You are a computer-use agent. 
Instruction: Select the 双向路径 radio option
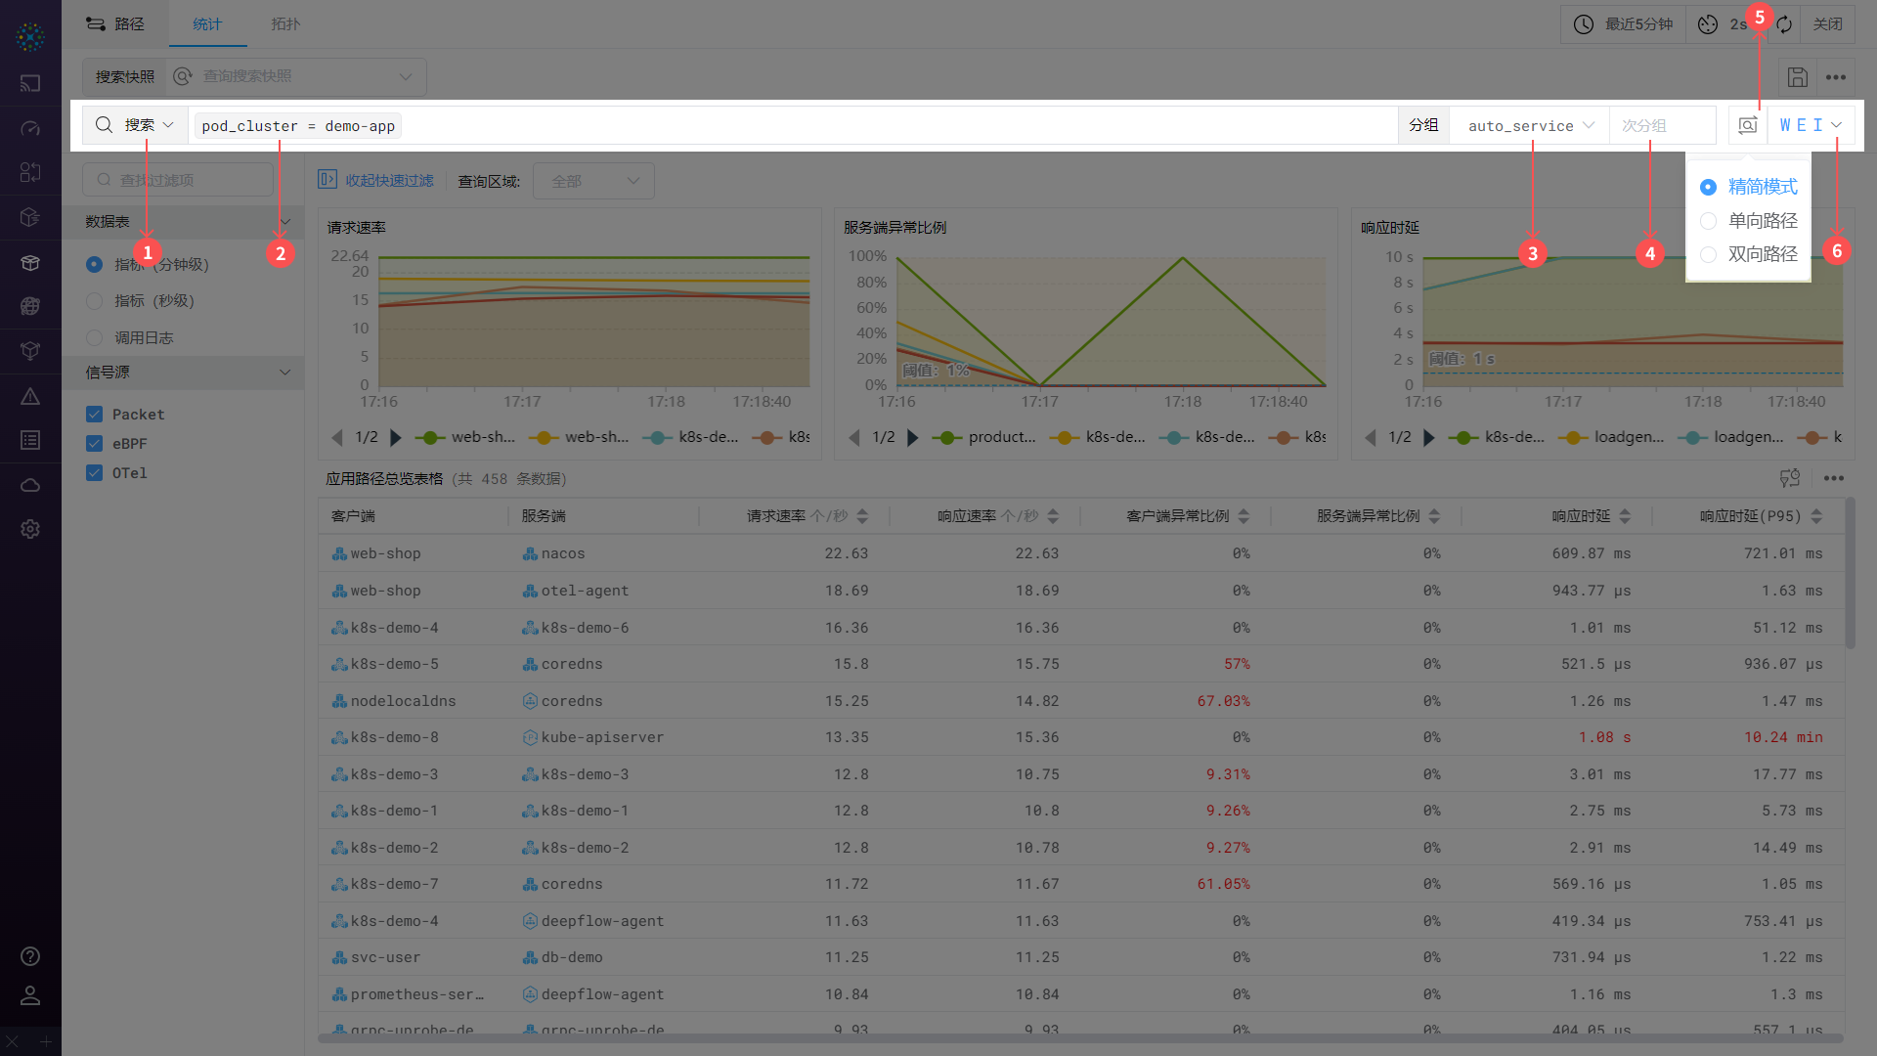pos(1708,254)
